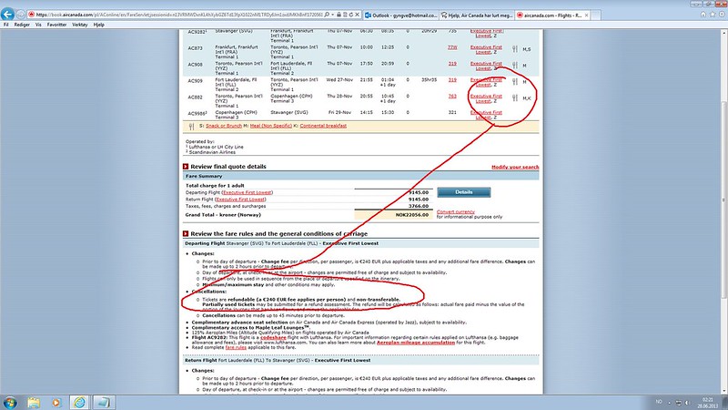Image resolution: width=728 pixels, height=410 pixels.
Task: Open the notepad-style taskbar application icon
Action: tap(103, 402)
